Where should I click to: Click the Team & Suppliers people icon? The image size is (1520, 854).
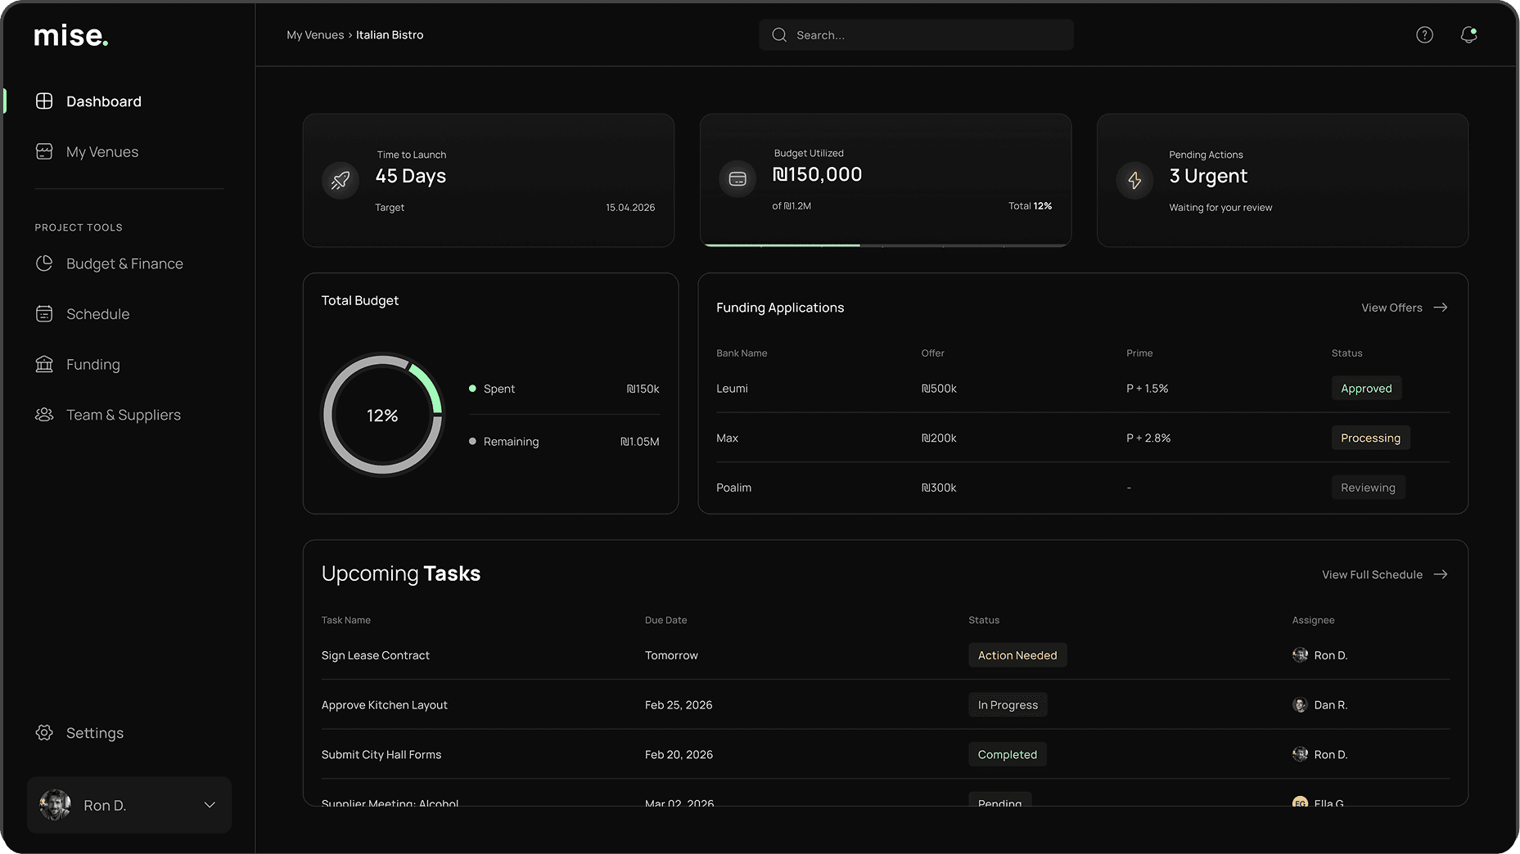click(44, 415)
